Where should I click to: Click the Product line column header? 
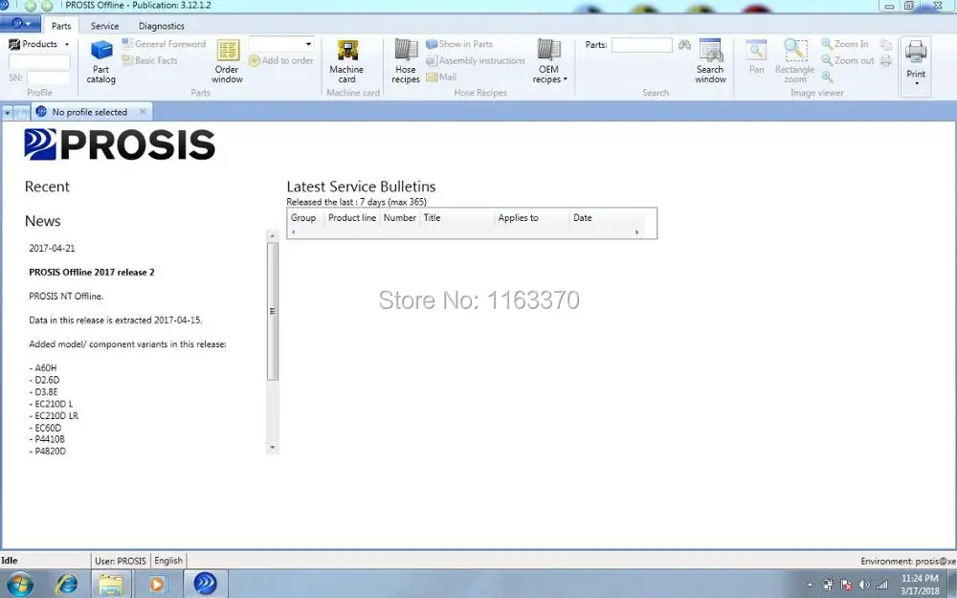click(352, 218)
